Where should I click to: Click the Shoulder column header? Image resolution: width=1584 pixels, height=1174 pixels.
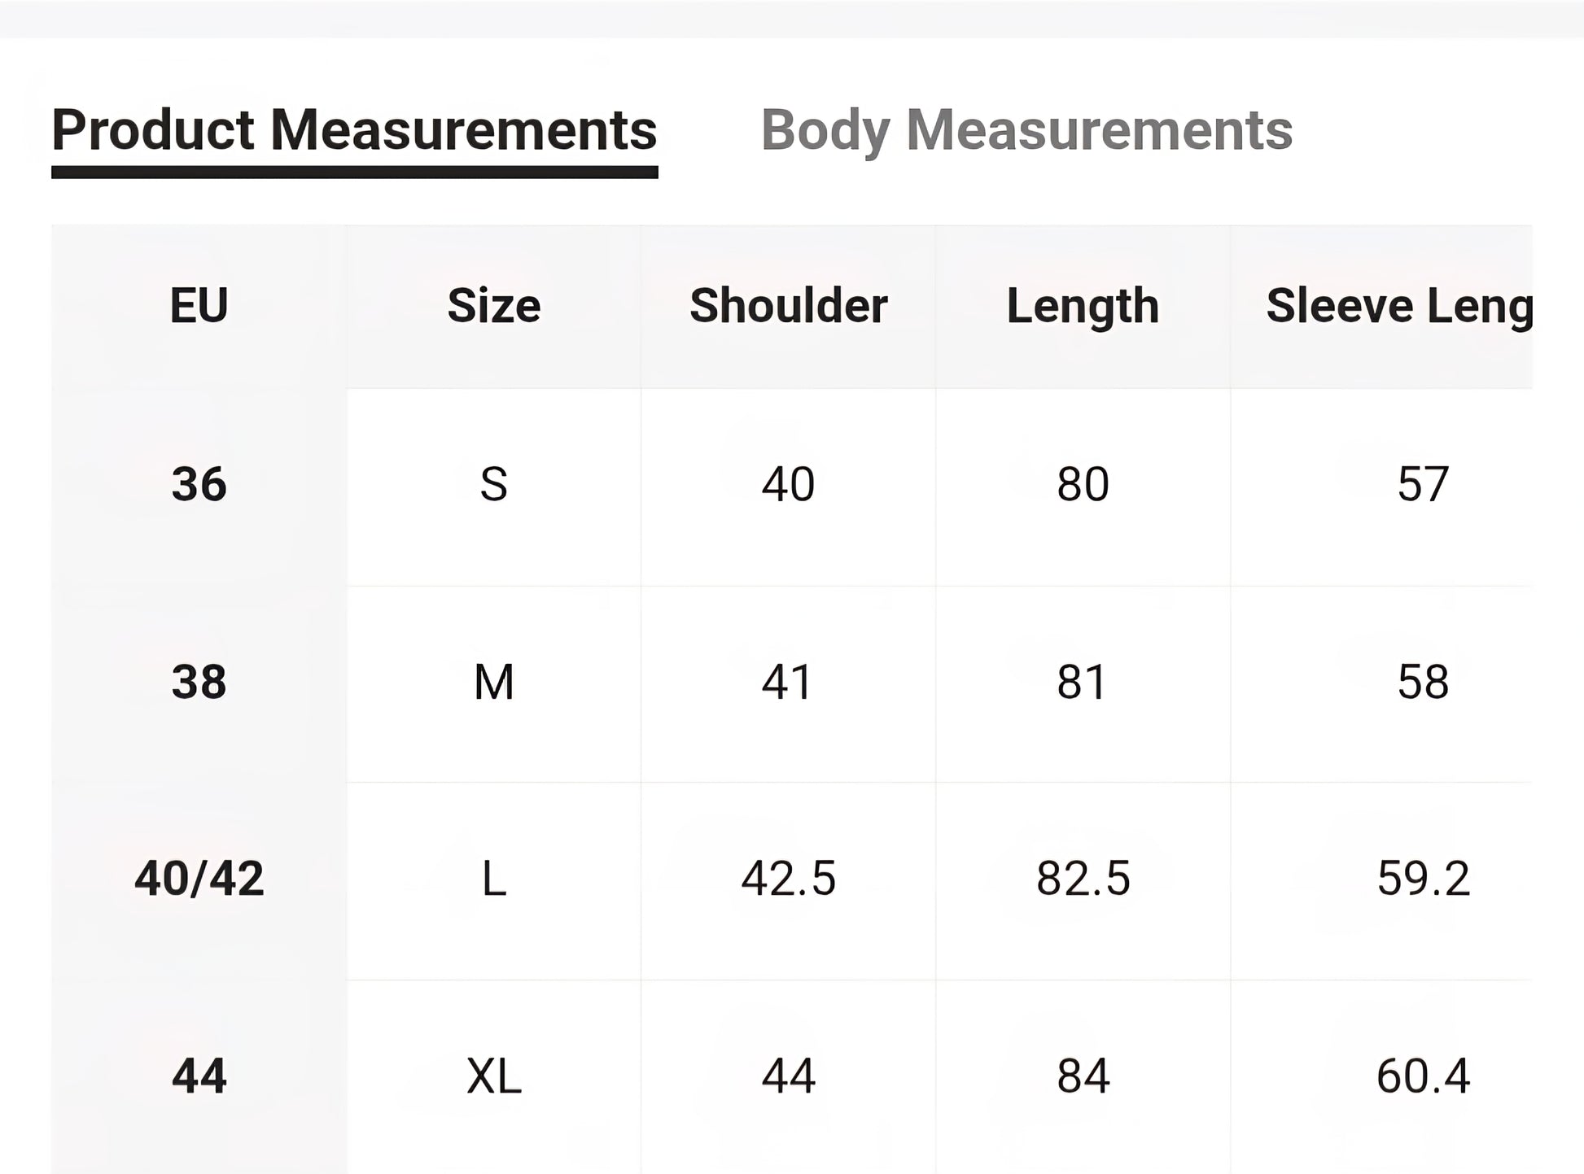coord(788,306)
